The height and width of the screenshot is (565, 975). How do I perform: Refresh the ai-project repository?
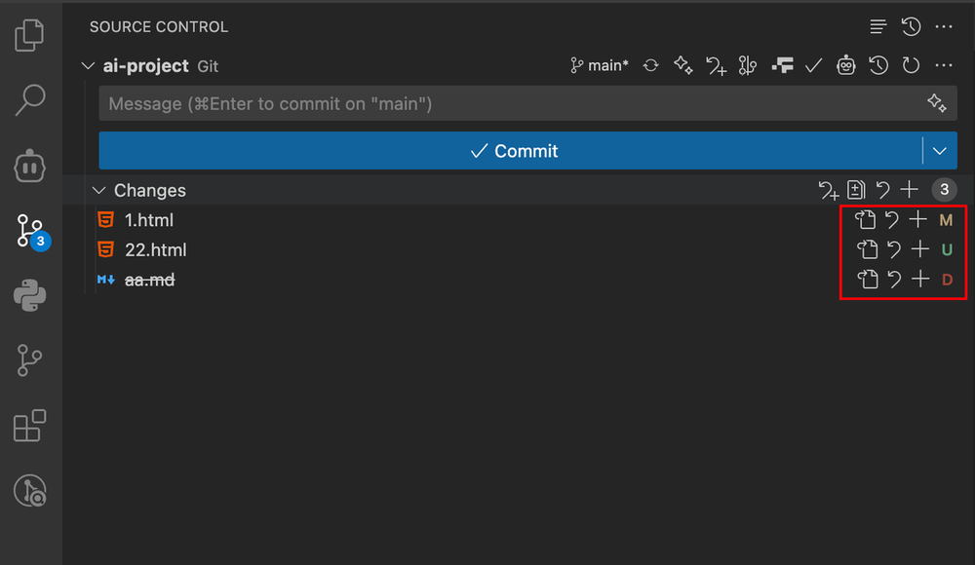911,65
